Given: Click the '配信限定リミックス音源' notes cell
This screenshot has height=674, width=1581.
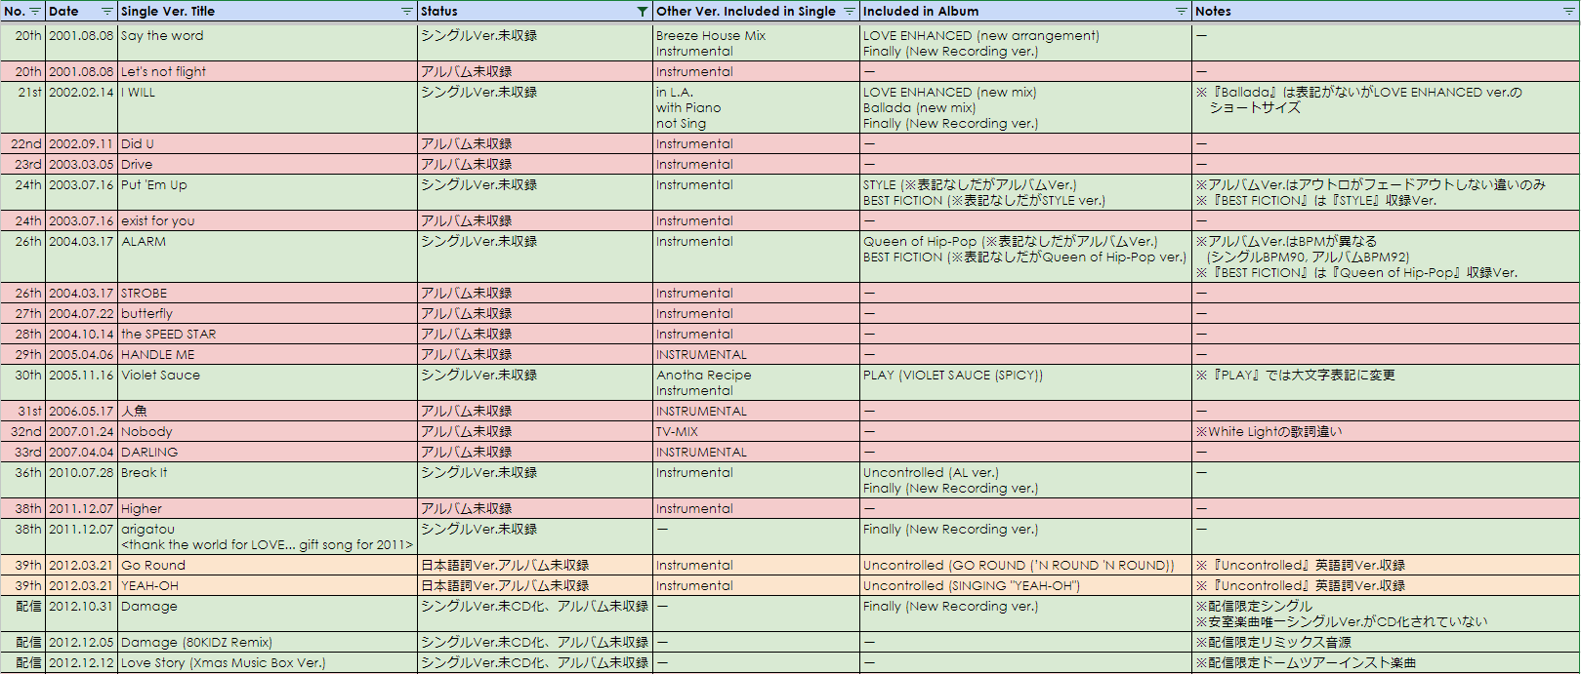Looking at the screenshot, I should tap(1386, 643).
